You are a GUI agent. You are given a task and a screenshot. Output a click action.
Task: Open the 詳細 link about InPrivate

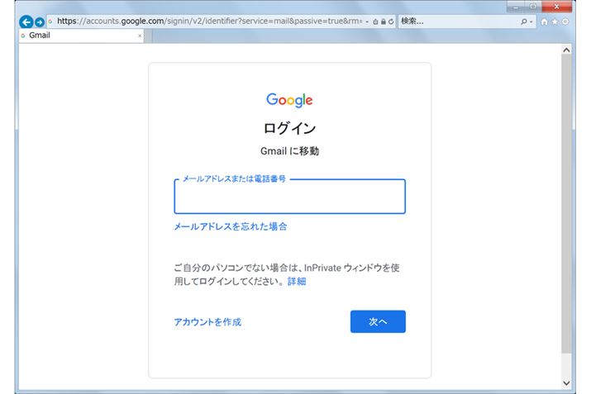297,282
